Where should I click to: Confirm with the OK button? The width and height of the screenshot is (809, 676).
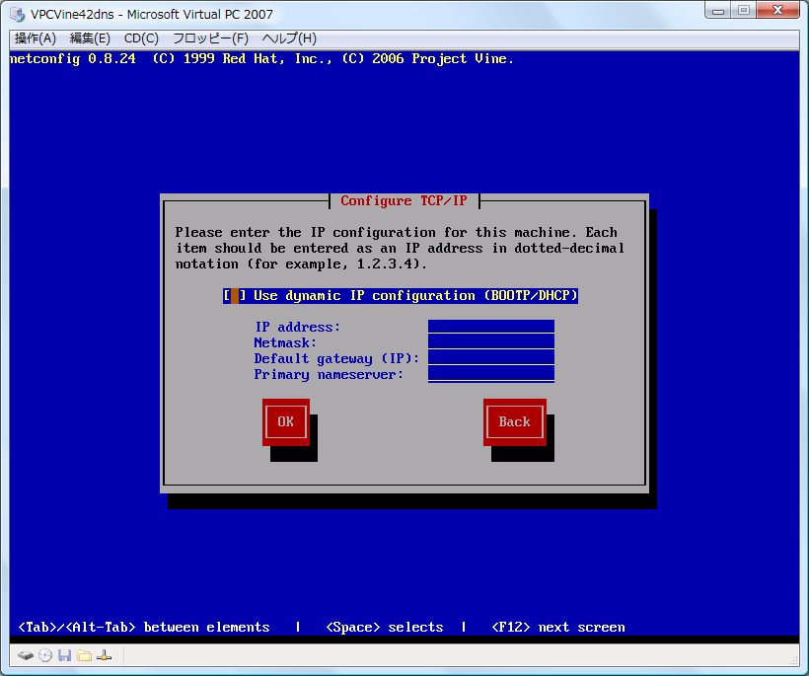[x=286, y=422]
